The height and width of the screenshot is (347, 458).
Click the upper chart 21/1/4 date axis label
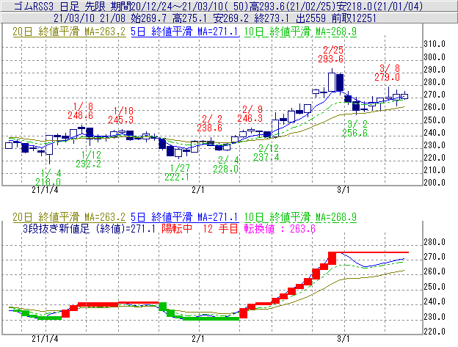(x=45, y=190)
